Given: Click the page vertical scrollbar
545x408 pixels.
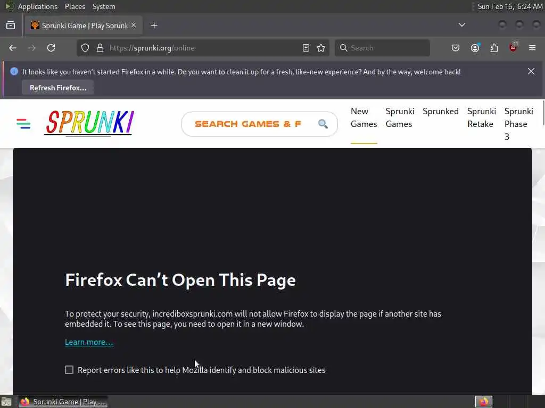Looking at the screenshot, I should click(x=543, y=113).
